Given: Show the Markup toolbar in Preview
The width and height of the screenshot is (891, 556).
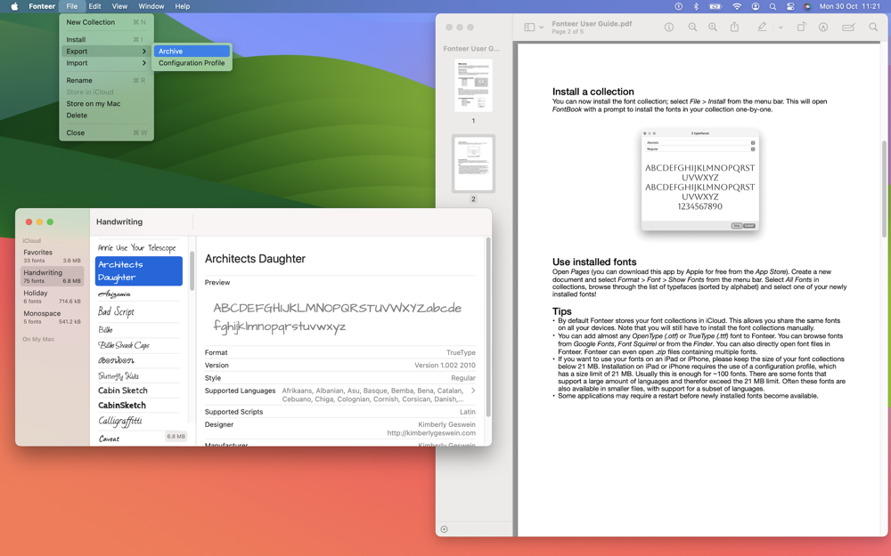Looking at the screenshot, I should pyautogui.click(x=822, y=28).
